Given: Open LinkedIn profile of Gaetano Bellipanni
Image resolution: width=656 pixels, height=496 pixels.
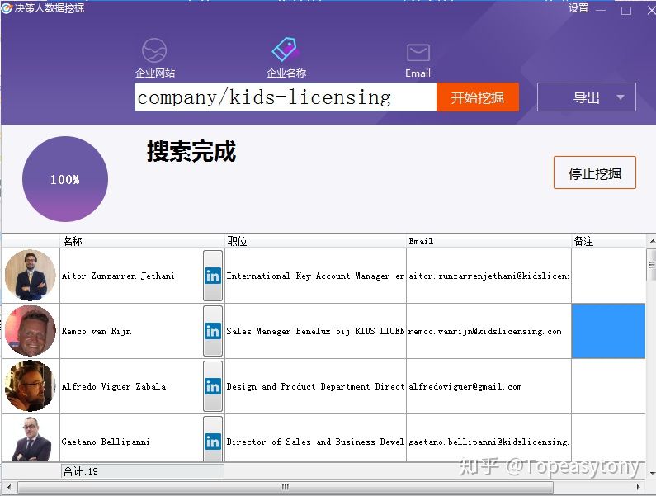Looking at the screenshot, I should point(213,440).
